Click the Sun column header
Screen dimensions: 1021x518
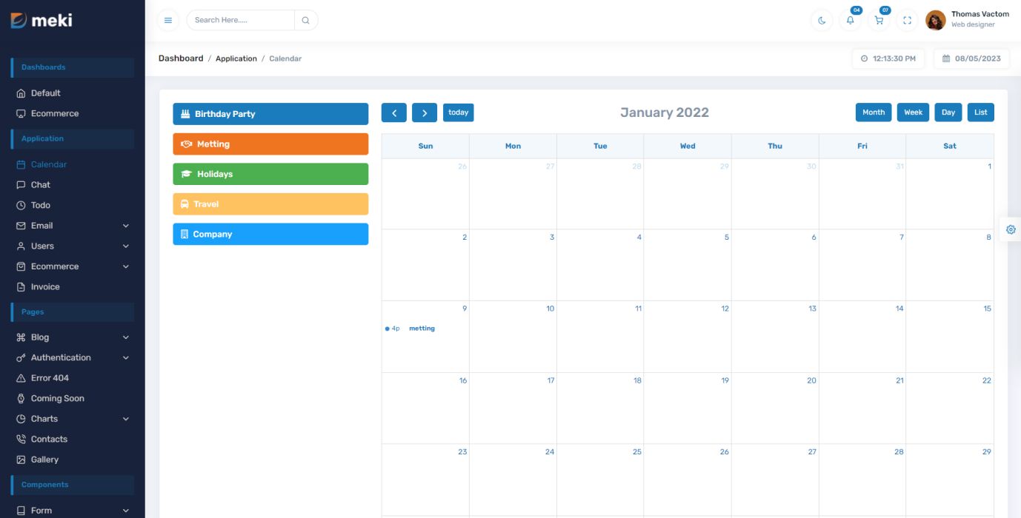425,146
